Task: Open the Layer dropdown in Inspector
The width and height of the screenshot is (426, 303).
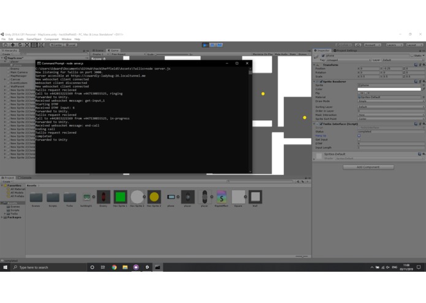Action: point(403,60)
